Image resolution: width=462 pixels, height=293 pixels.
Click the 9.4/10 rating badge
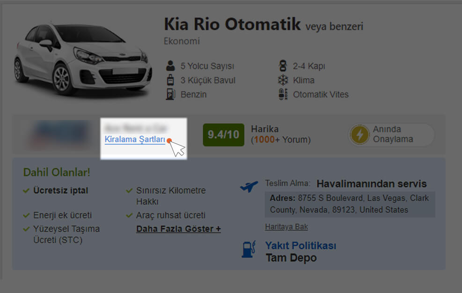pos(223,135)
